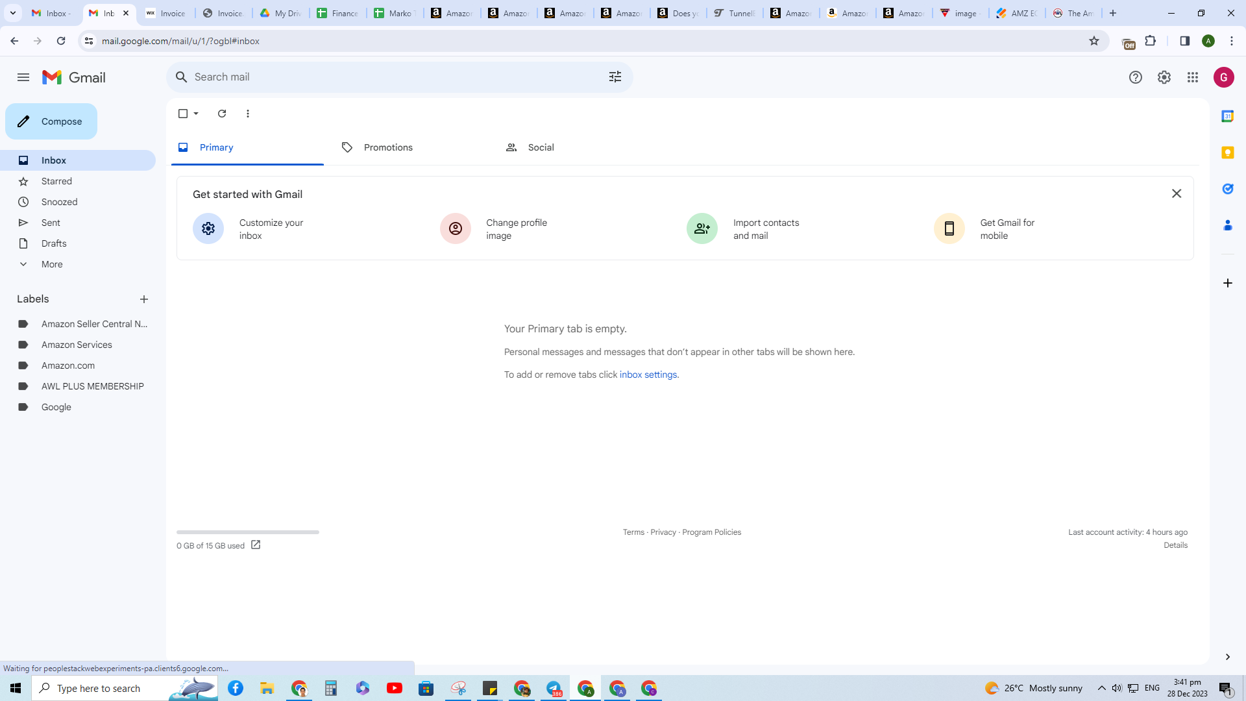Open Contacts side panel icon

pyautogui.click(x=1227, y=225)
